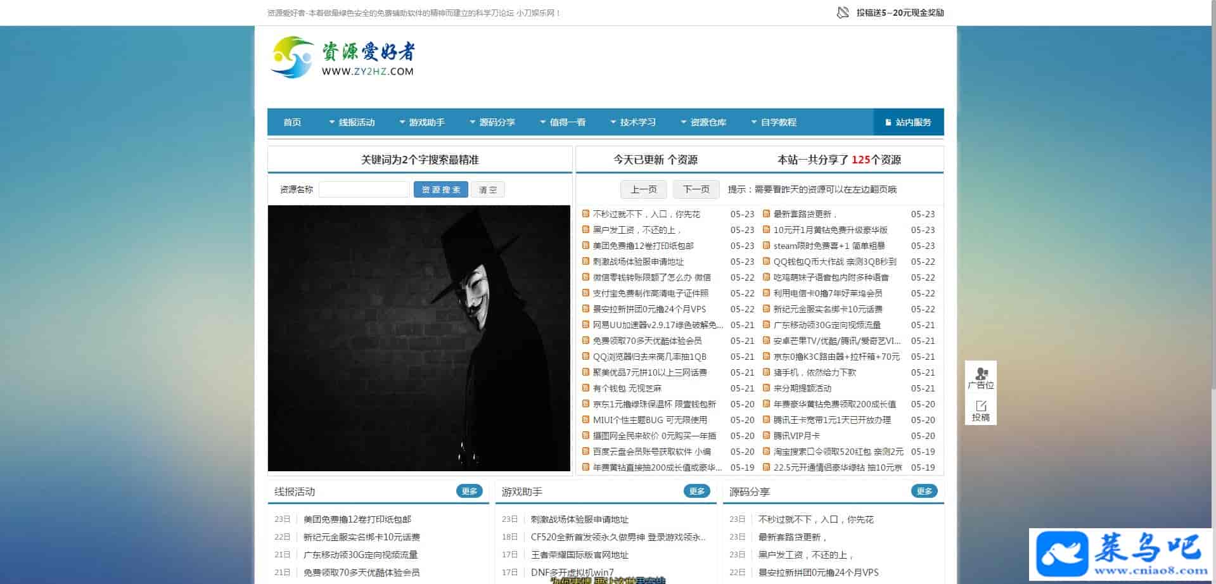The width and height of the screenshot is (1216, 584).
Task: Click the masked figure banner image
Action: pyautogui.click(x=419, y=338)
